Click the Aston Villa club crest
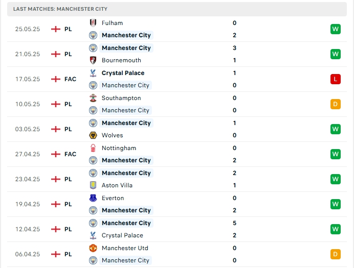This screenshot has width=354, height=268. (x=93, y=185)
